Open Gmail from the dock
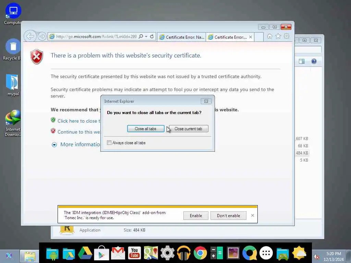Screen dimensions: 351x263 118,253
